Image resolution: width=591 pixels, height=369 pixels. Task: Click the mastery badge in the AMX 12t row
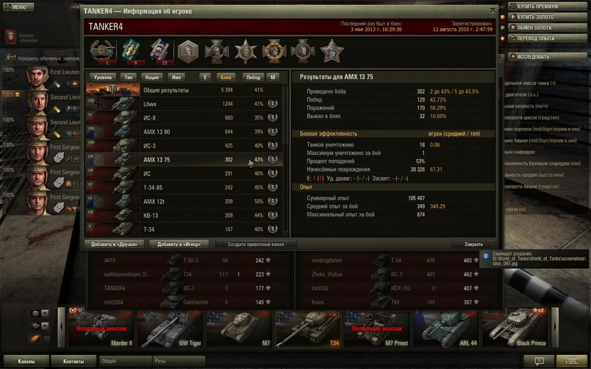point(272,201)
